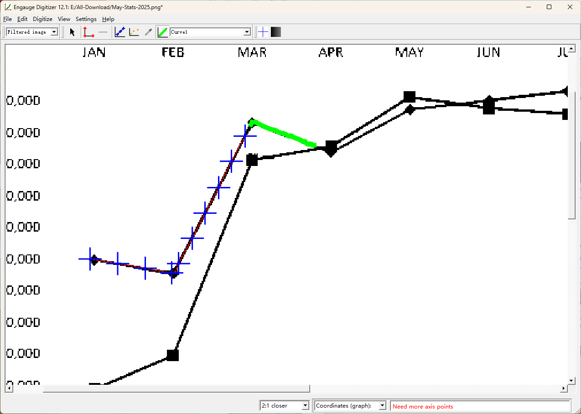Open the Coordinates (graph) selector
The width and height of the screenshot is (581, 414).
click(x=382, y=405)
